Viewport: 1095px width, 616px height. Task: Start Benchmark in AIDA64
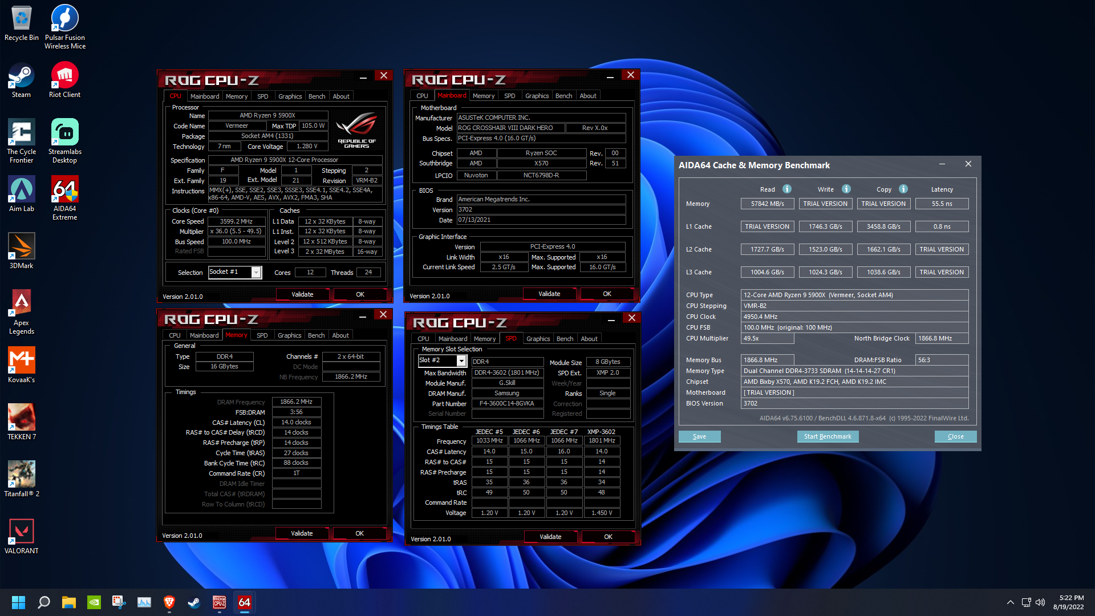(x=828, y=436)
